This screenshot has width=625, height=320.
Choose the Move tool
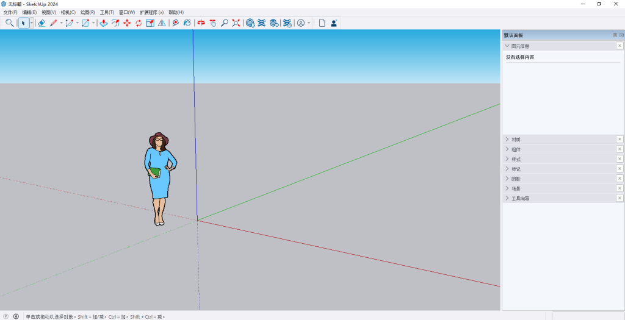(127, 23)
